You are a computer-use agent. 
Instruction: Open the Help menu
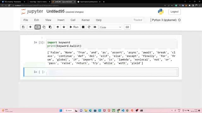point(98,20)
